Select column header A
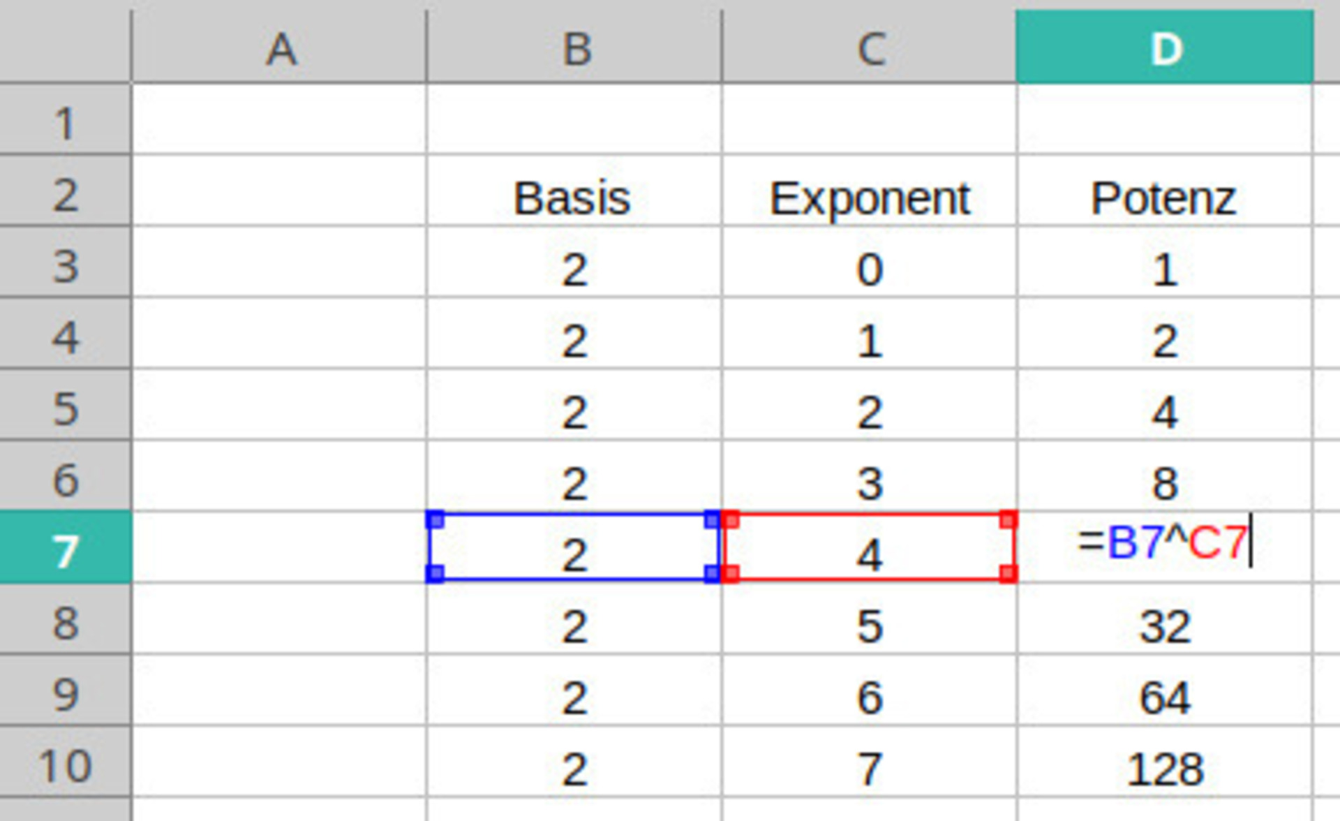This screenshot has width=1340, height=821. click(x=279, y=49)
